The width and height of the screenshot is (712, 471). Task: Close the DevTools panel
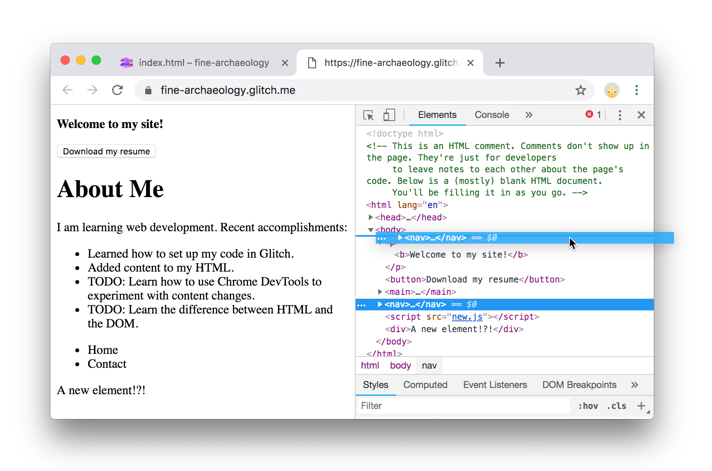click(x=641, y=115)
